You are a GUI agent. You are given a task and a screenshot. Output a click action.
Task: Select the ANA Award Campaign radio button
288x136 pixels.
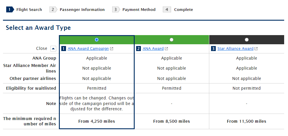(96, 40)
